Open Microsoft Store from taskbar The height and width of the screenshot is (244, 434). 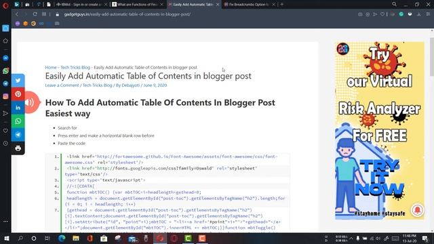coord(104,238)
